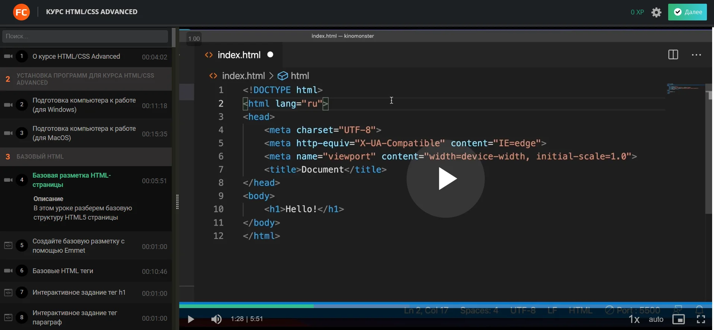The image size is (714, 330).
Task: Mute the video with the speaker icon
Action: 216,319
